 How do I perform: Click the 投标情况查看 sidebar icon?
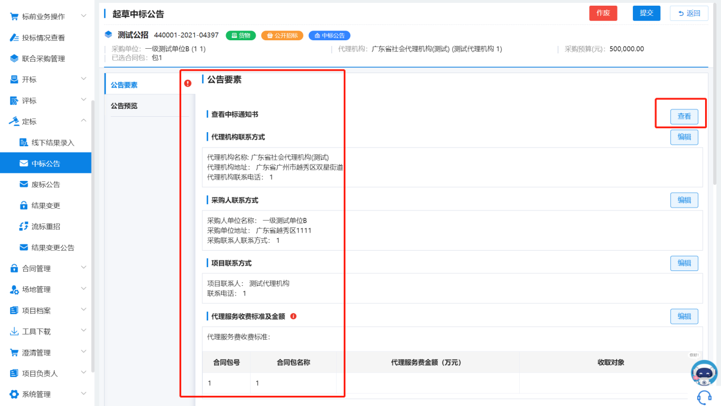[x=15, y=37]
